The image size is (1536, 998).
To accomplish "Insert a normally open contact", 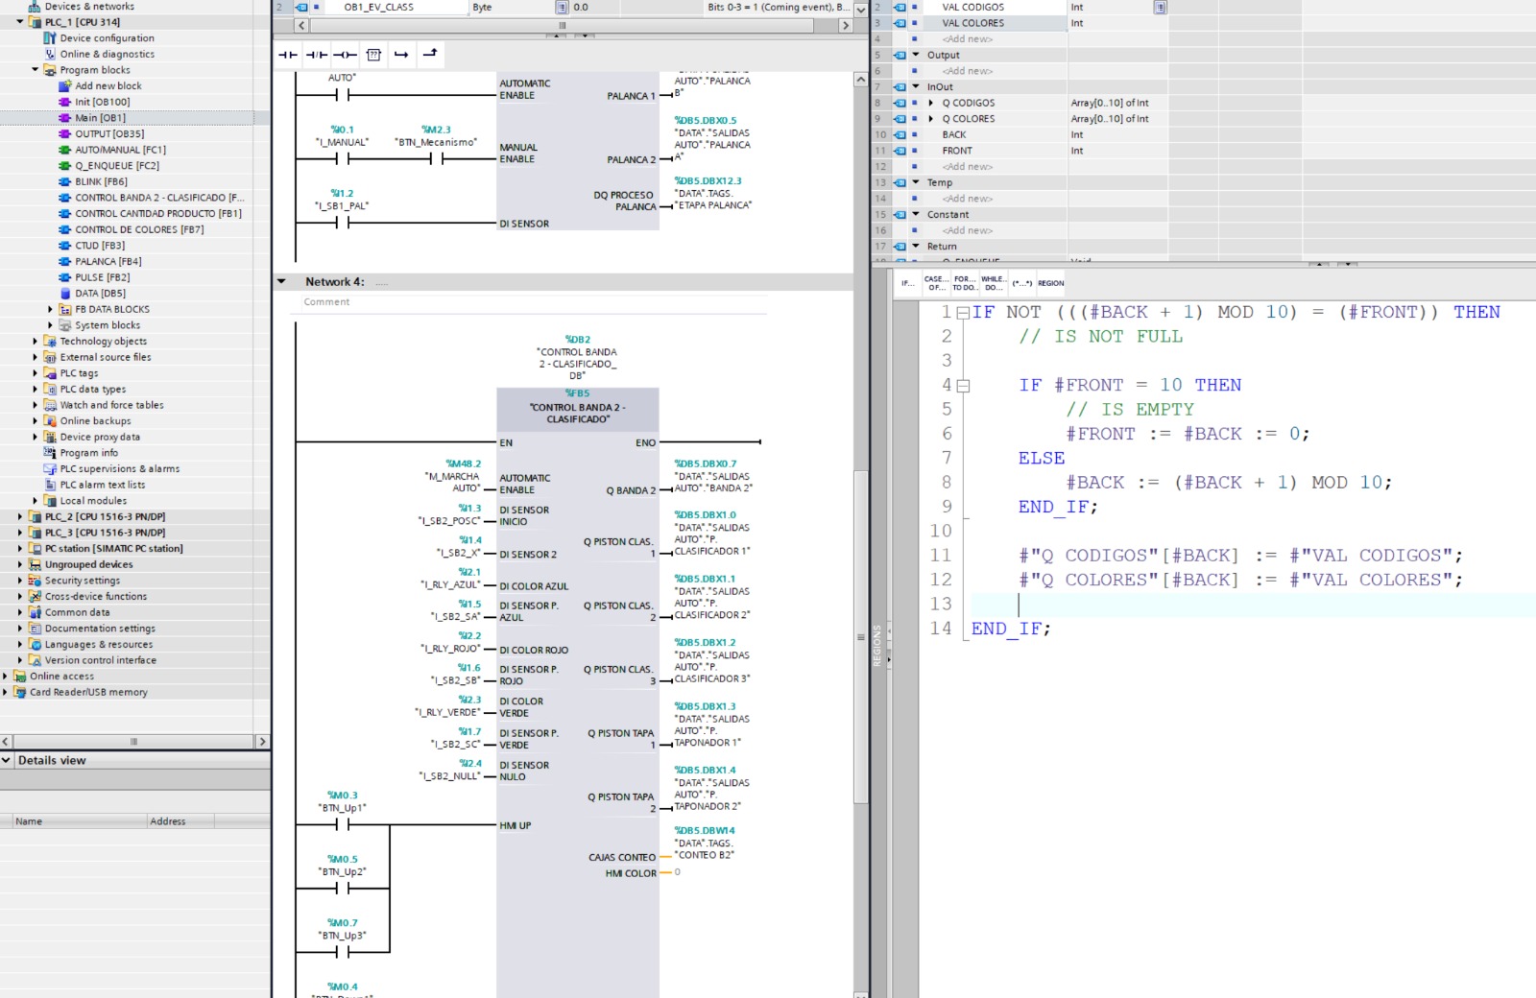I will pyautogui.click(x=287, y=55).
